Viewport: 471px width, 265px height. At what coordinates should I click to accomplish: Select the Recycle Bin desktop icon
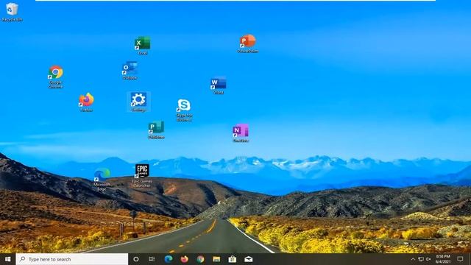12,12
